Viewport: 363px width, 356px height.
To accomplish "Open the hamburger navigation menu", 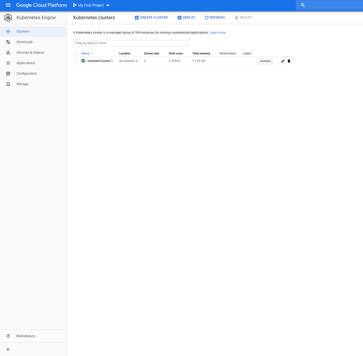I will pos(8,5).
